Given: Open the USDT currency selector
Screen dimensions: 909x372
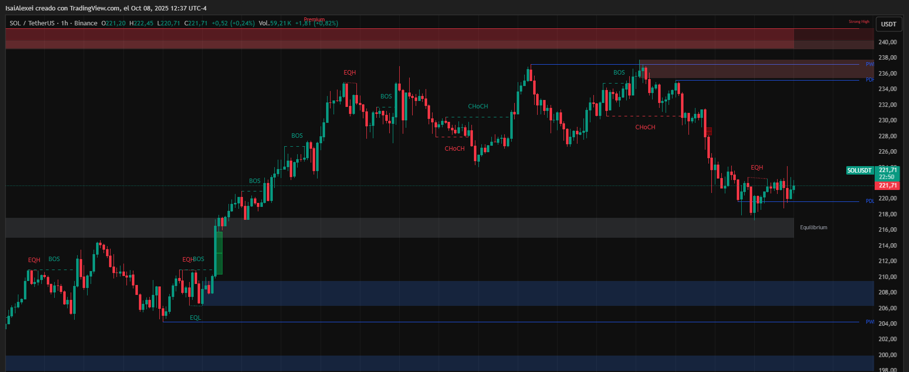Looking at the screenshot, I should tap(888, 24).
